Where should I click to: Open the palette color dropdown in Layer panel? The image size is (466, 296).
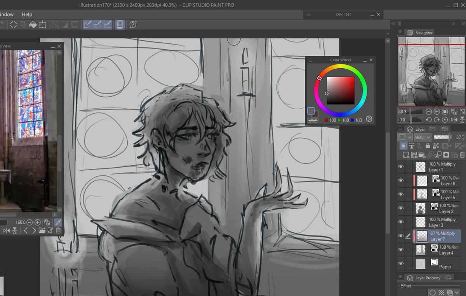[x=405, y=137]
